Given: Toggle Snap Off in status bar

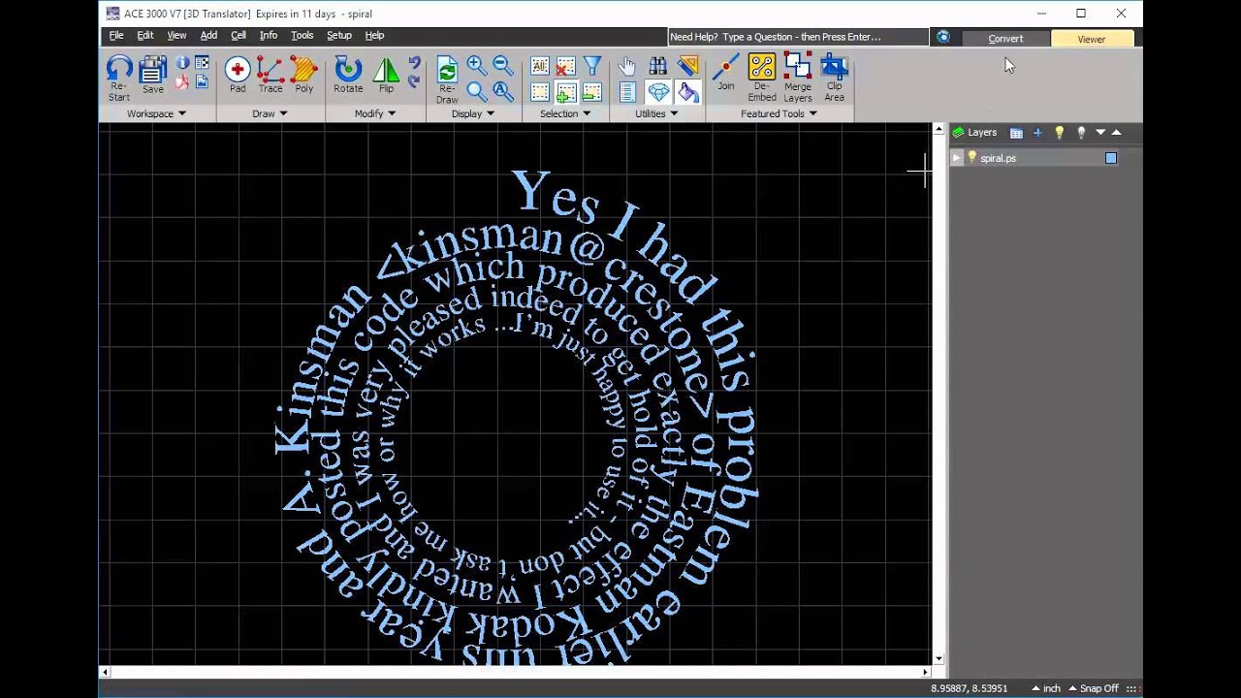Looking at the screenshot, I should [1092, 688].
